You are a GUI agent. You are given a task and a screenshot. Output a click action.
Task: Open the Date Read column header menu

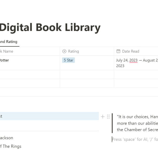[x=131, y=51]
